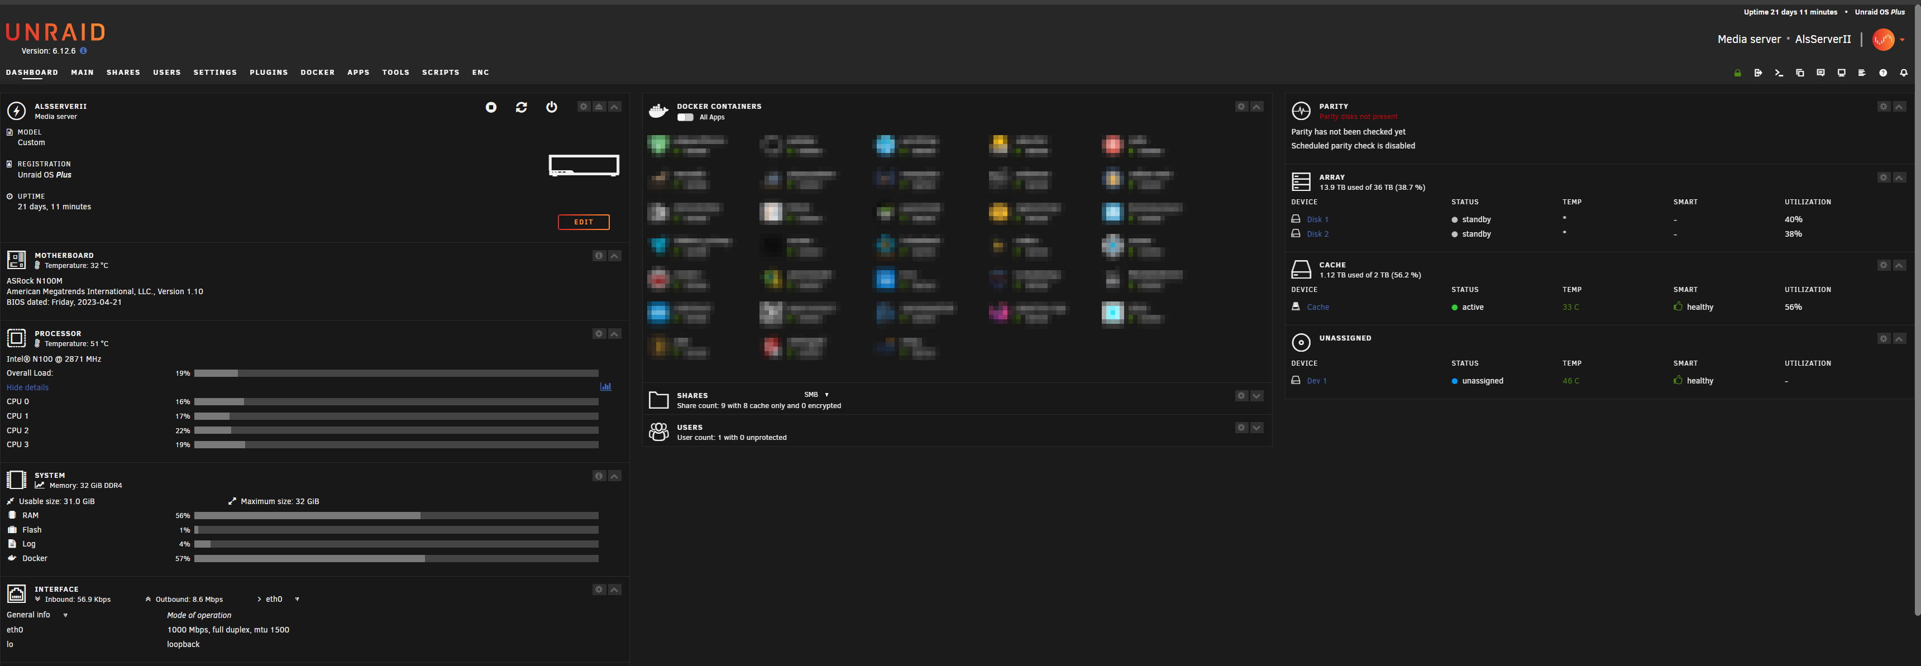Open the SMB dropdown in Shares

click(x=816, y=395)
